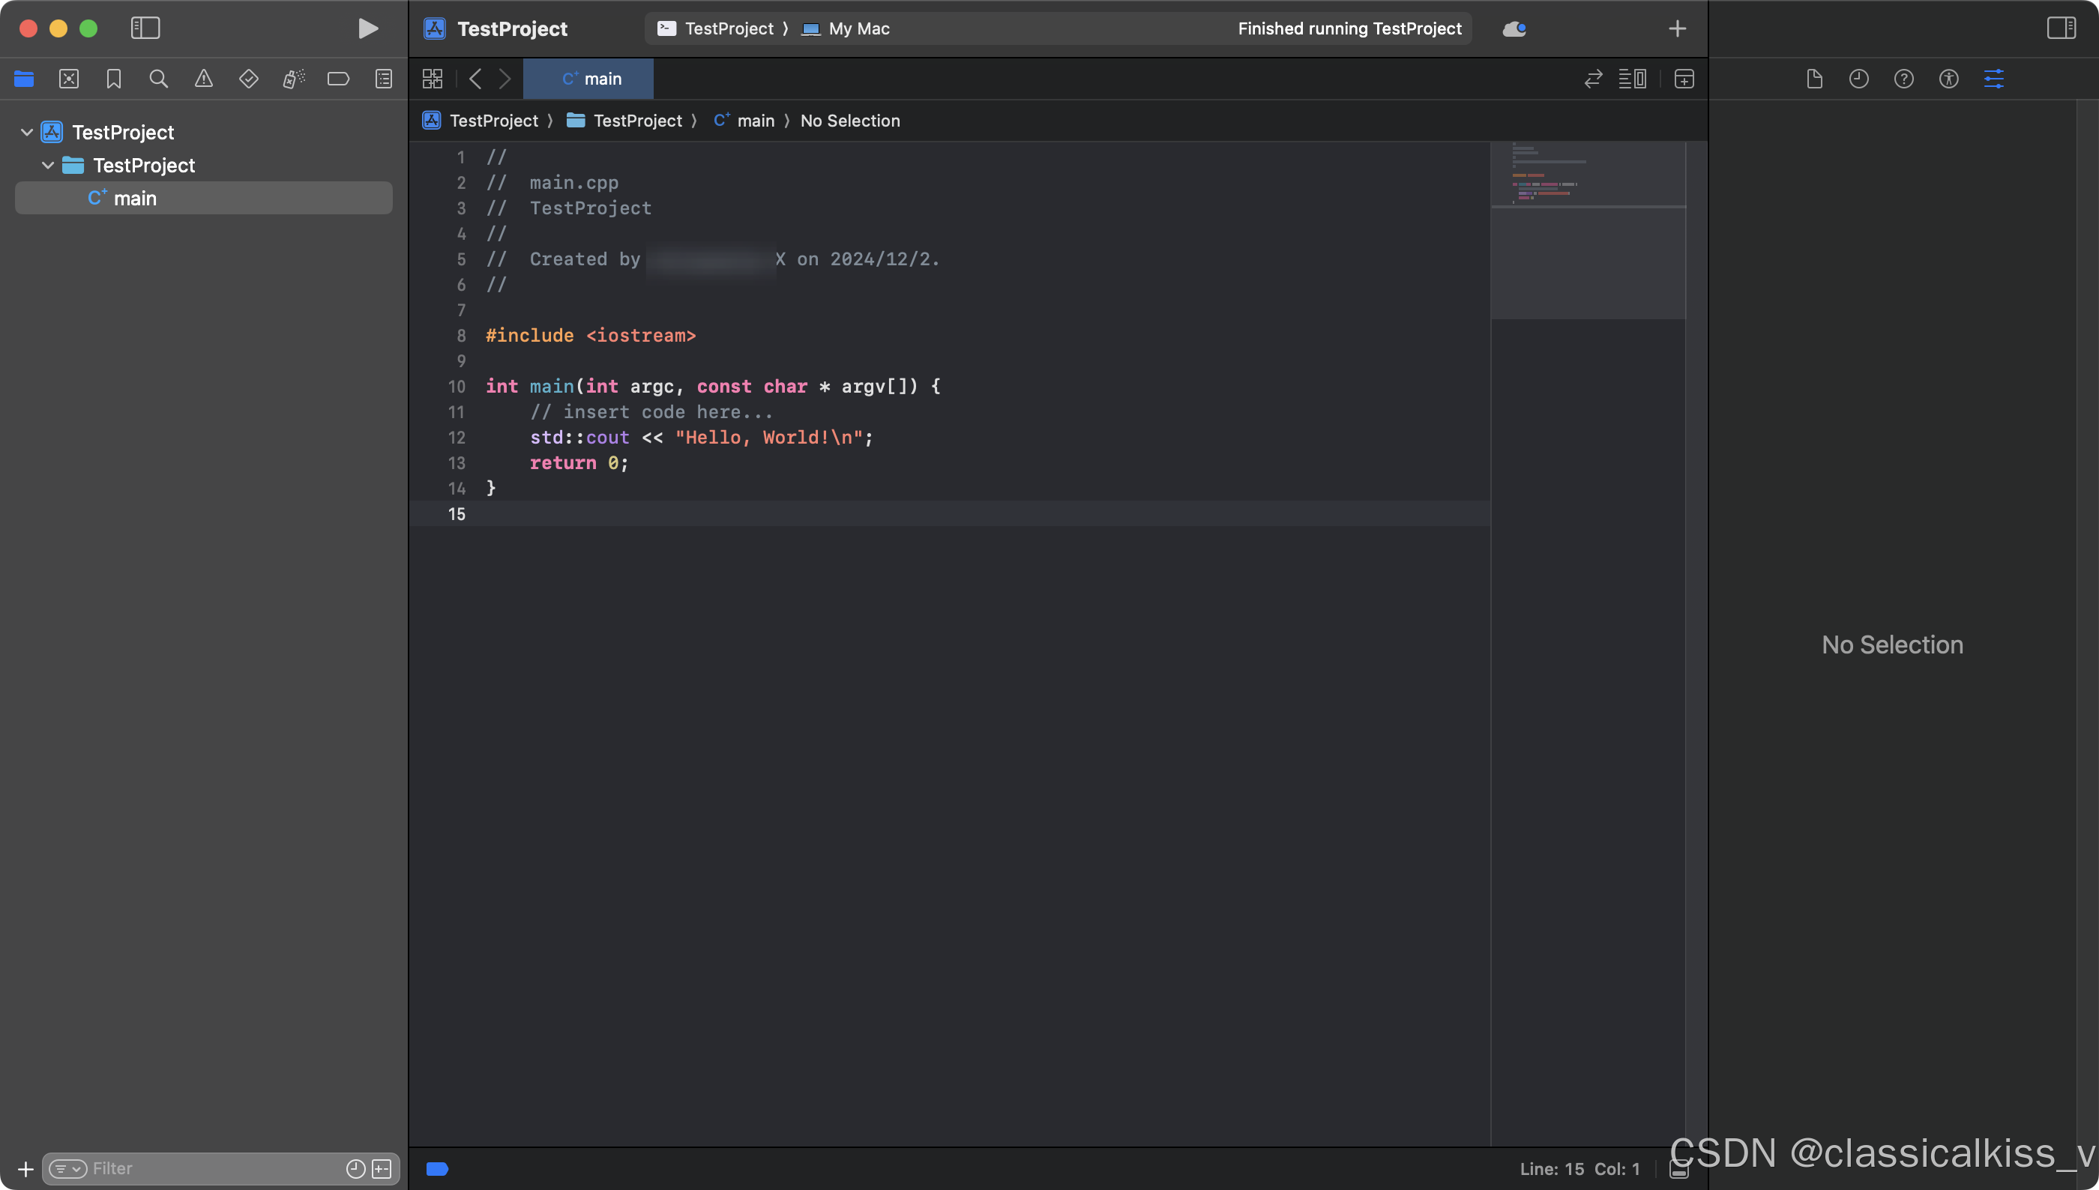Open the Report navigator icon
This screenshot has height=1190, width=2099.
click(383, 79)
